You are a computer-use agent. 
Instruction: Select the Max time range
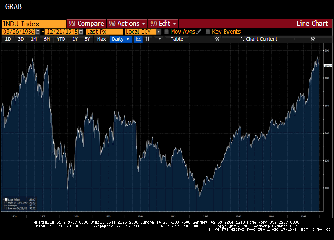click(x=101, y=39)
